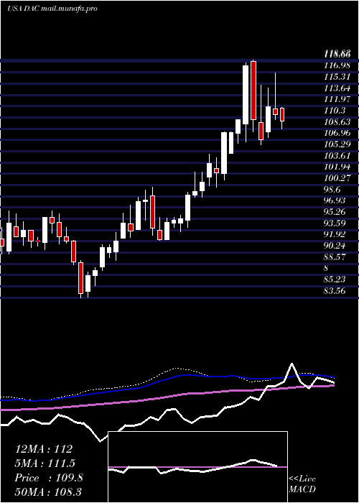Click the 95.26 price axis label
359x503 pixels.
click(x=335, y=212)
